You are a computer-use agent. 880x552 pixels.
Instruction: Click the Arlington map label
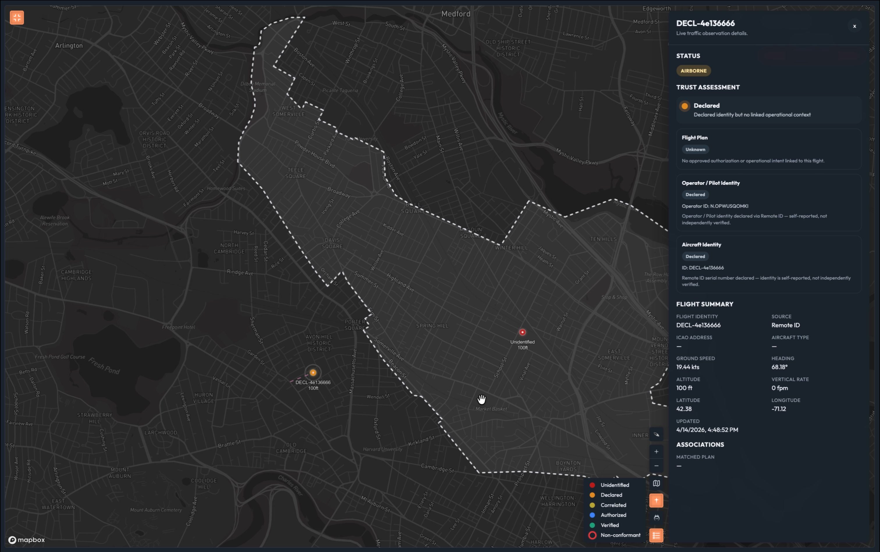(69, 46)
